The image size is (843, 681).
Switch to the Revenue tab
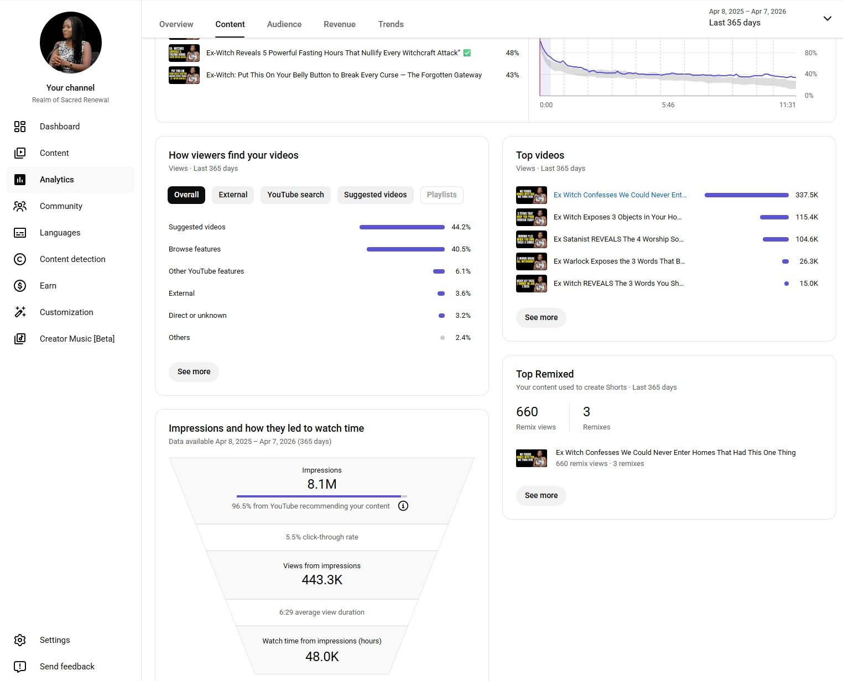[340, 24]
